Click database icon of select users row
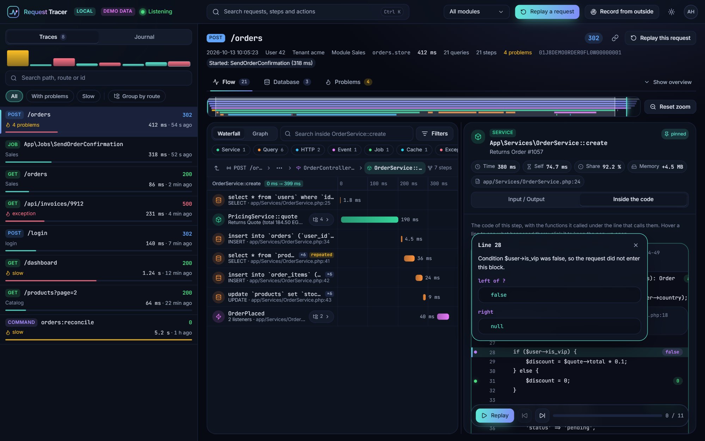This screenshot has width=705, height=441. (219, 200)
